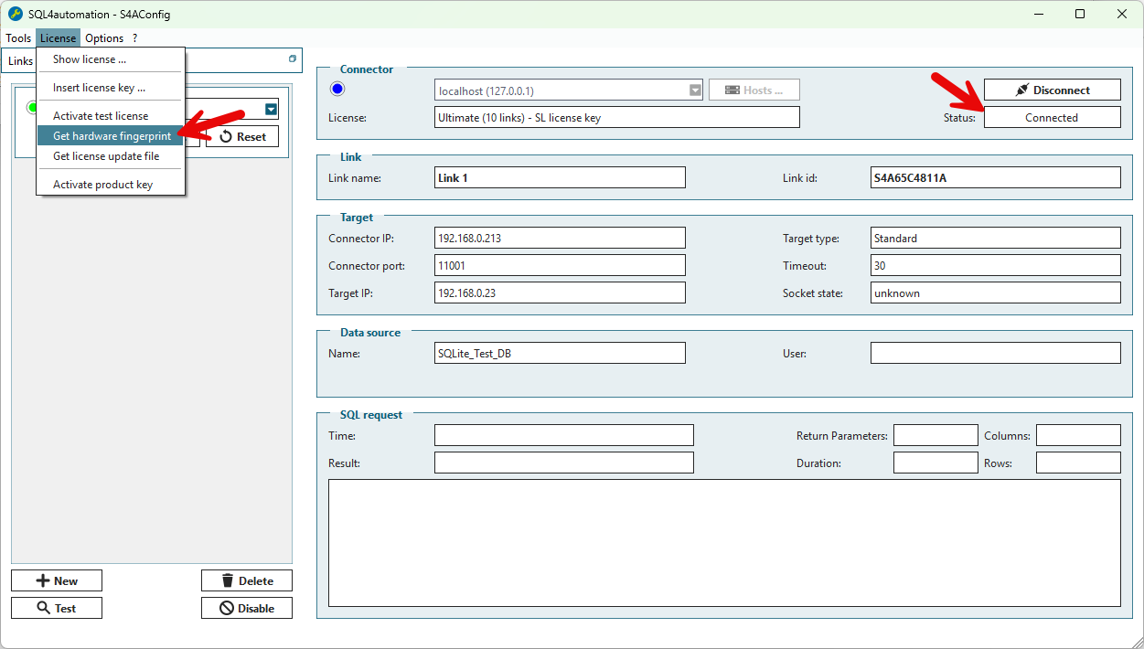
Task: Choose Show license entry
Action: click(111, 59)
